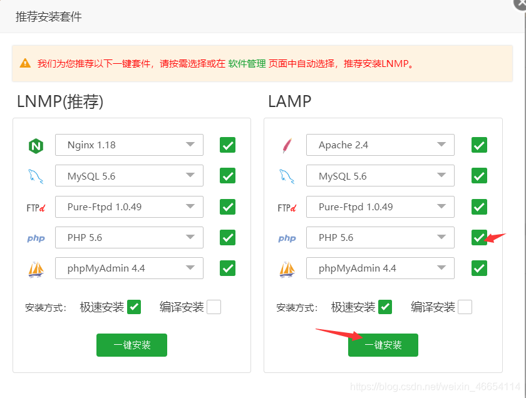Uncheck the LAMP MySQL 5.6 checkbox

click(x=479, y=176)
